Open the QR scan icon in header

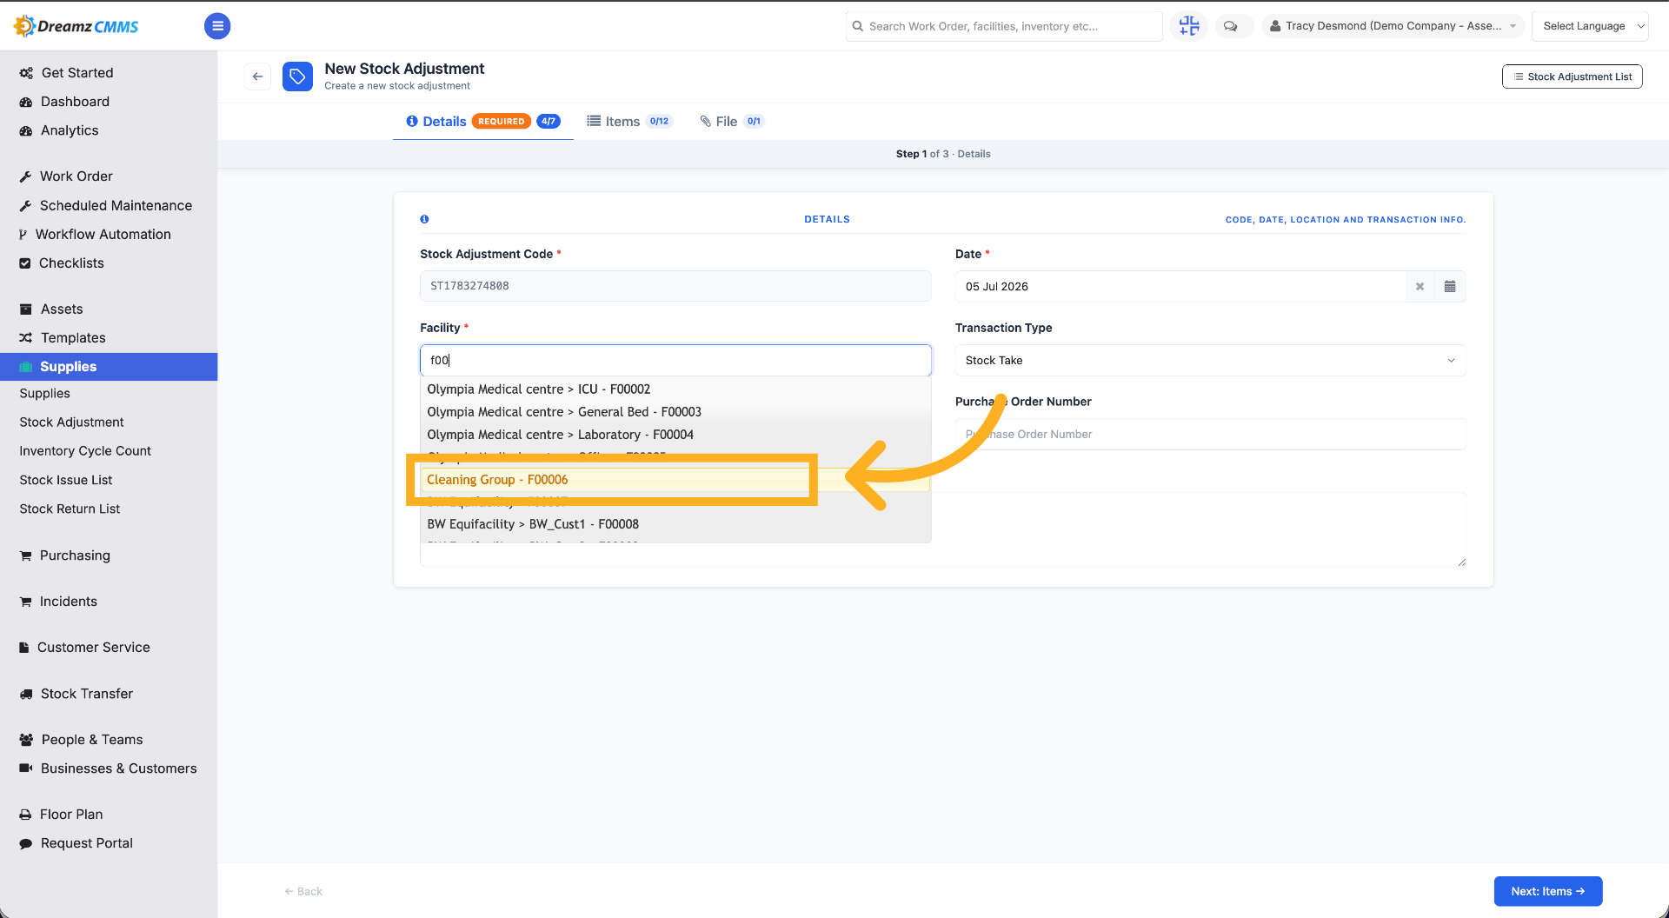pyautogui.click(x=1188, y=26)
